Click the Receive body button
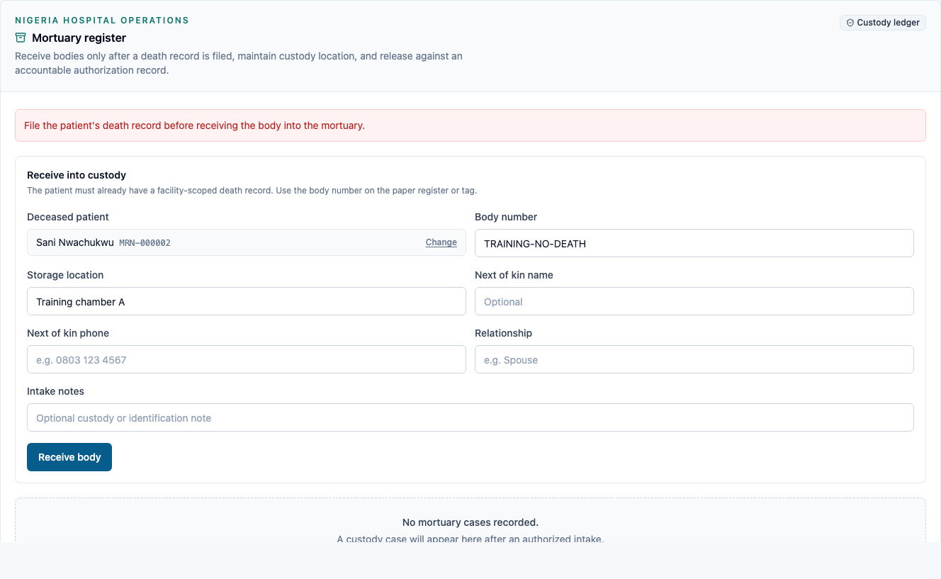 (x=69, y=457)
